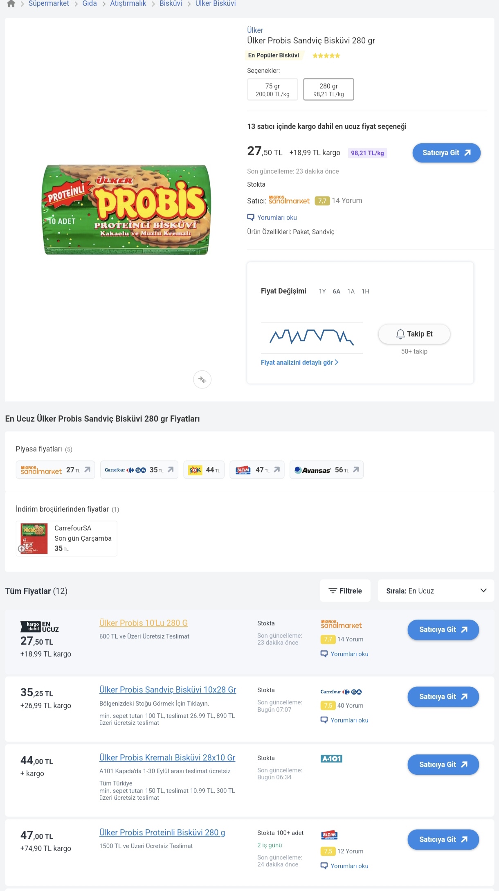The height and width of the screenshot is (891, 499).
Task: Select the 75 gr size option
Action: coord(272,90)
